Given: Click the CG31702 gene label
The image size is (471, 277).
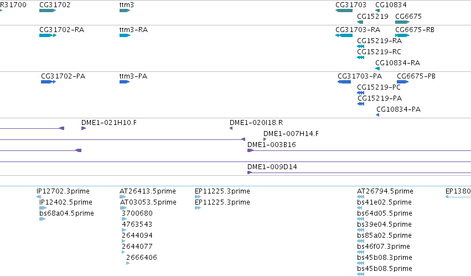Looking at the screenshot, I should (x=55, y=5).
